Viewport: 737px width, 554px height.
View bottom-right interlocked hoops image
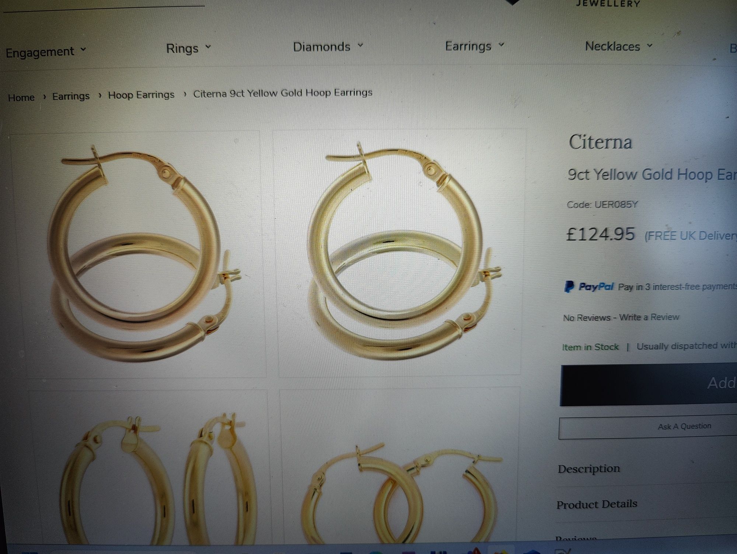tap(400, 466)
